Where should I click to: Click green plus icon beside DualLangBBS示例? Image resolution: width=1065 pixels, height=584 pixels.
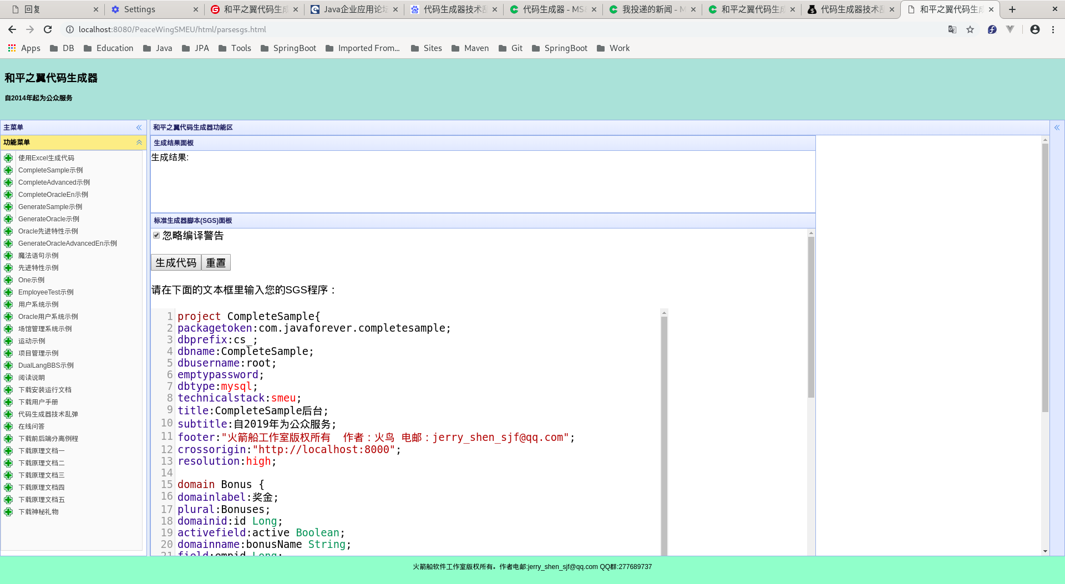click(8, 365)
